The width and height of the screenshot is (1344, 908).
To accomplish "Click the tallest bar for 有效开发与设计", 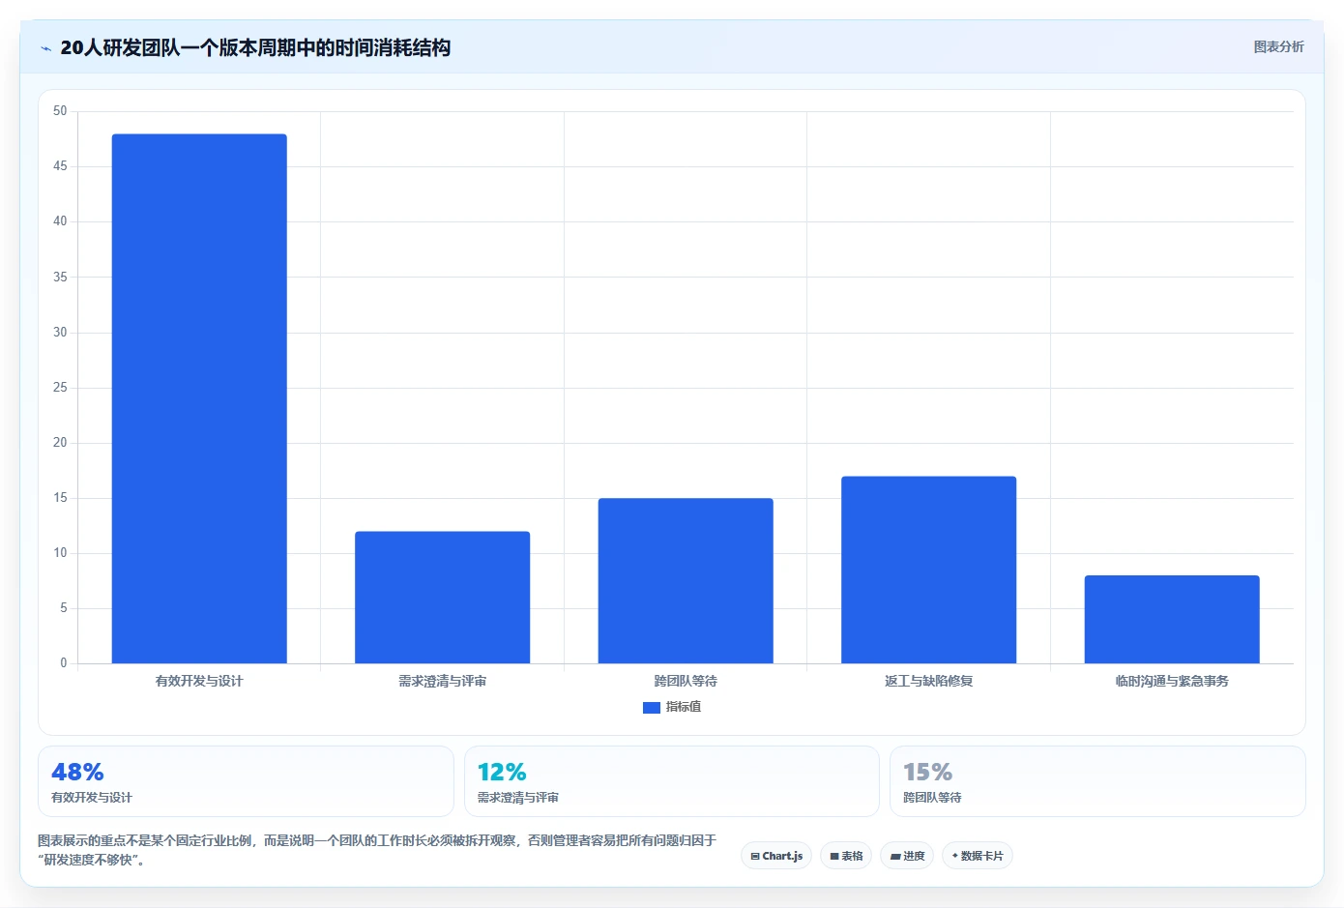I will [x=199, y=398].
